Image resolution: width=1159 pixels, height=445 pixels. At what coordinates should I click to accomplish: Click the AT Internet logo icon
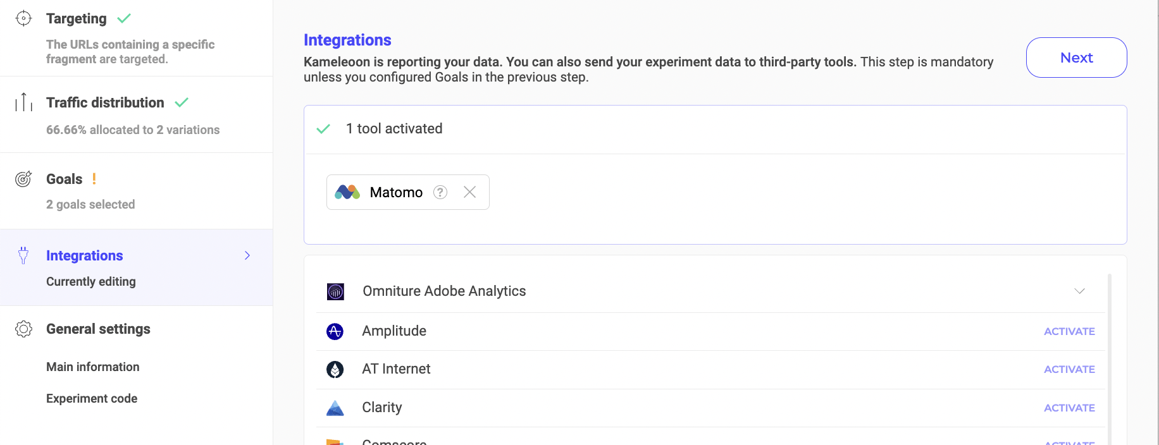[x=335, y=369]
